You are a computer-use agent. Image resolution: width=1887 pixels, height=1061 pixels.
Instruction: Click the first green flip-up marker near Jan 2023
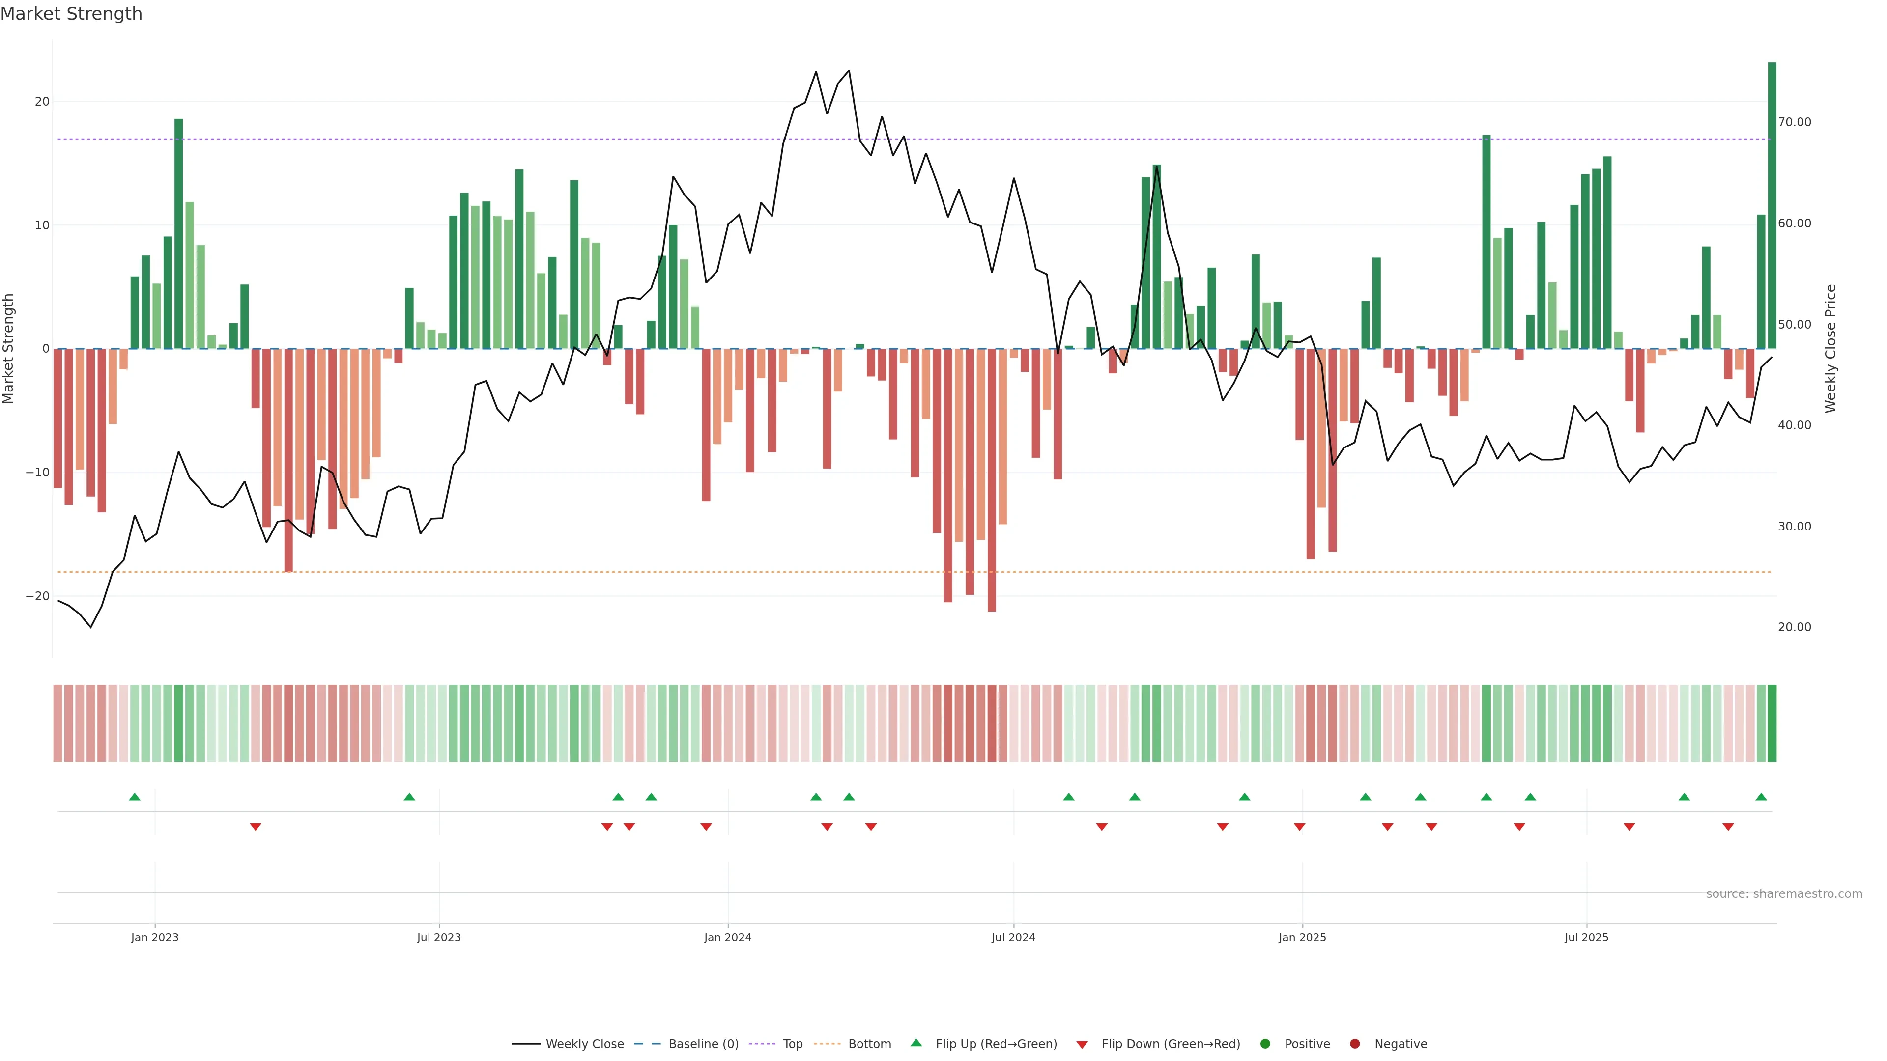[x=135, y=797]
